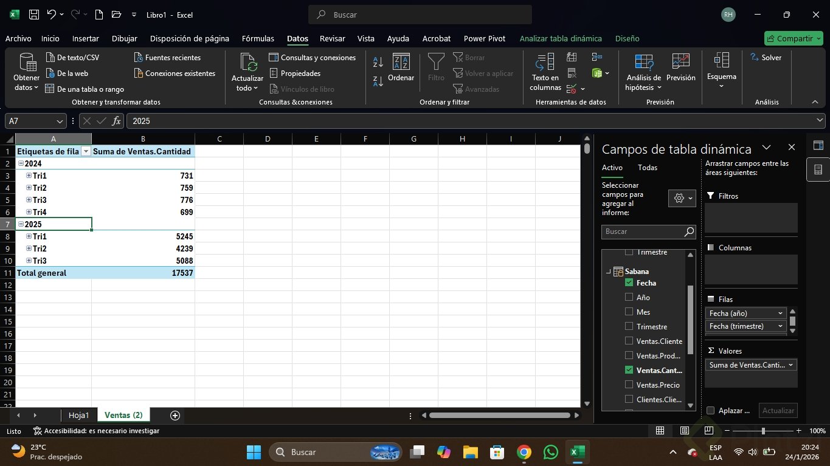Image resolution: width=830 pixels, height=466 pixels.
Task: Click Propiedades in Consultas group
Action: point(295,74)
